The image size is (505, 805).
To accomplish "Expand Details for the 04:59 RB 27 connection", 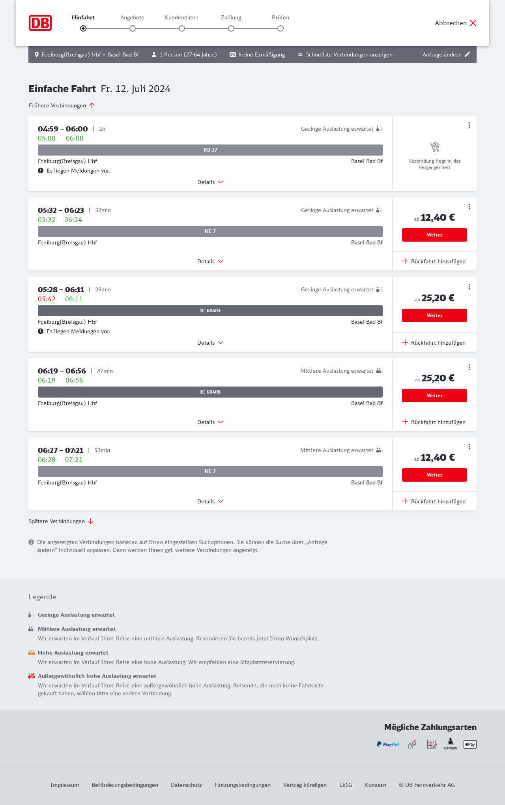I will pyautogui.click(x=210, y=182).
